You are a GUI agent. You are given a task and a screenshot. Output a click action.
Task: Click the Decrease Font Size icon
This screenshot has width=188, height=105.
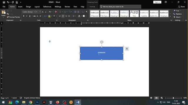click(46, 12)
